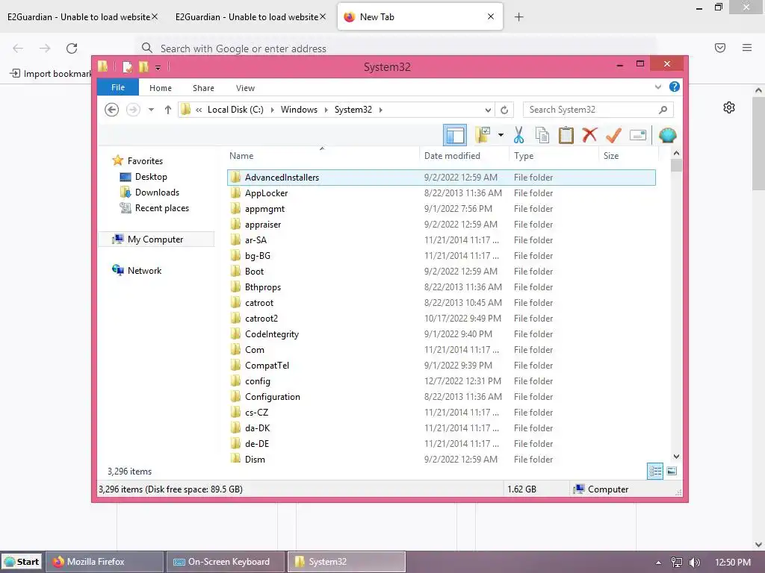
Task: Click the Search System32 field
Action: 598,110
